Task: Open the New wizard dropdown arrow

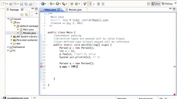Action: (x=7, y=4)
